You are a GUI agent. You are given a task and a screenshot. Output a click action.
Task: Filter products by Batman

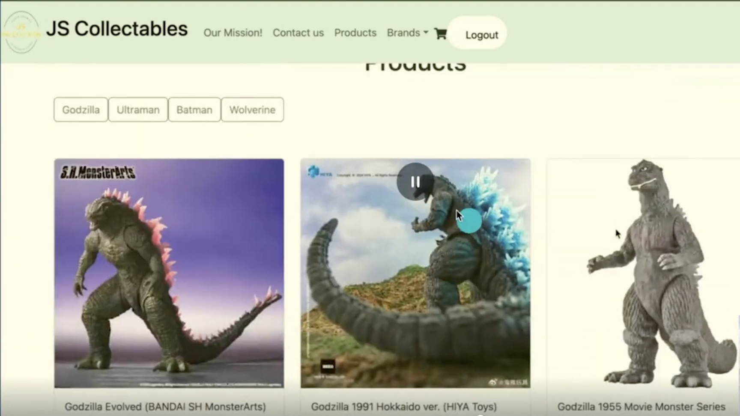(x=194, y=110)
